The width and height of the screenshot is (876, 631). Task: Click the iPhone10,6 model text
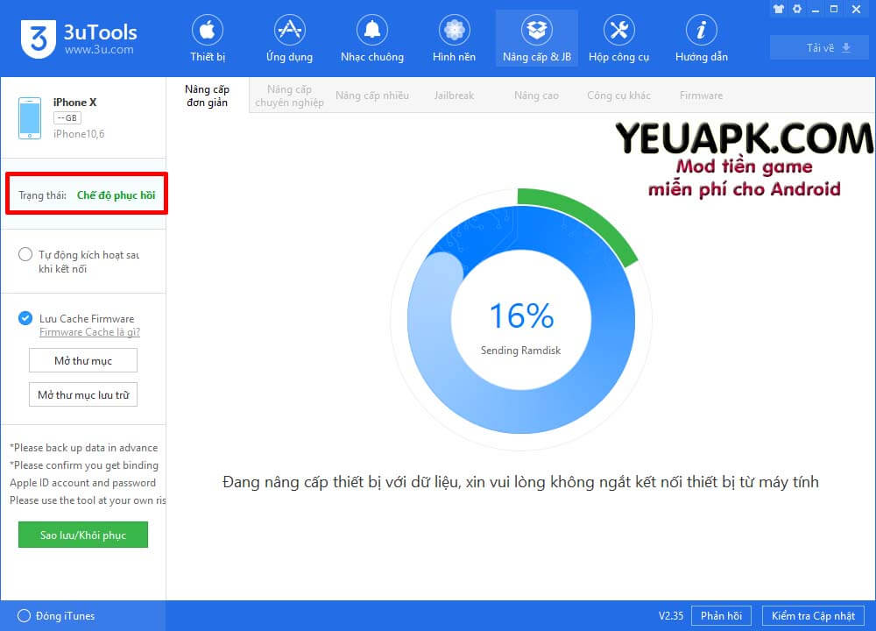79,134
